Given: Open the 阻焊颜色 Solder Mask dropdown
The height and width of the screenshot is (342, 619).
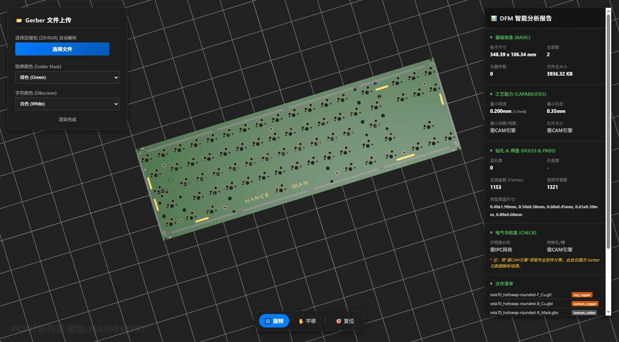Looking at the screenshot, I should point(67,77).
